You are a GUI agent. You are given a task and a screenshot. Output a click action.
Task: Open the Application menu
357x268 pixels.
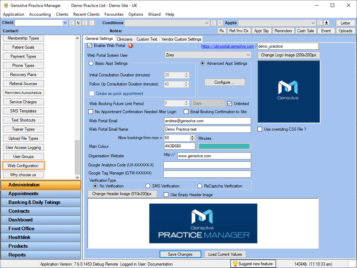(x=13, y=14)
